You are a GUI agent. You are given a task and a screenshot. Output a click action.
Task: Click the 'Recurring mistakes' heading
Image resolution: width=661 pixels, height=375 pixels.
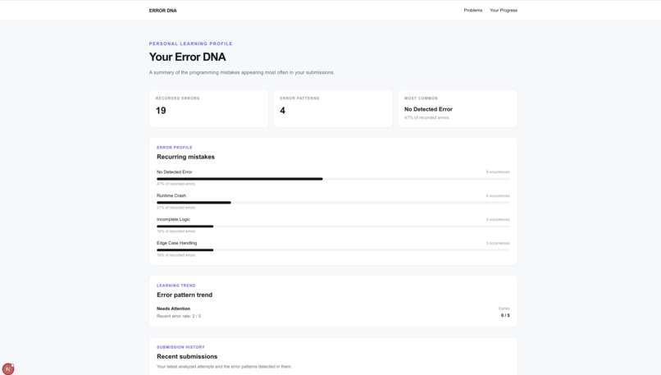click(x=185, y=157)
